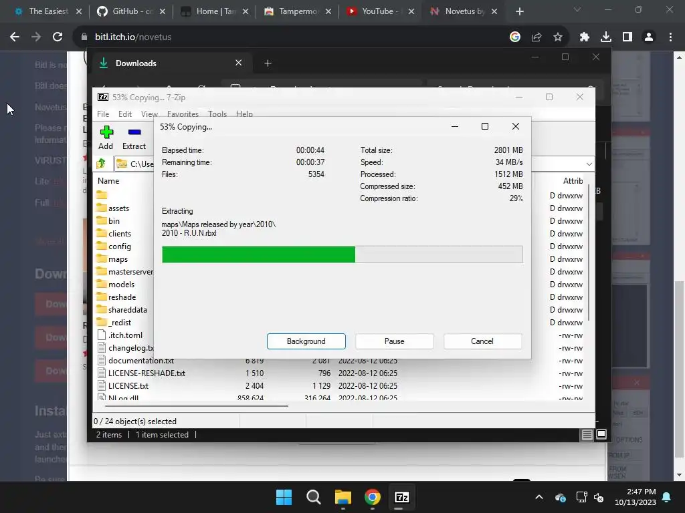This screenshot has width=685, height=513.
Task: Show hidden system tray icons
Action: [x=539, y=497]
